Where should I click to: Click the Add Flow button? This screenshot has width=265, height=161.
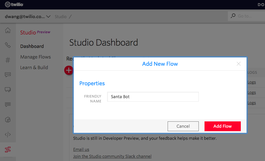click(x=223, y=126)
